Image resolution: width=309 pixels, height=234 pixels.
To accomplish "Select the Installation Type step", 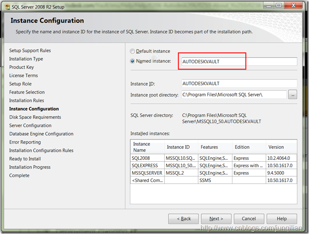I will (x=26, y=59).
